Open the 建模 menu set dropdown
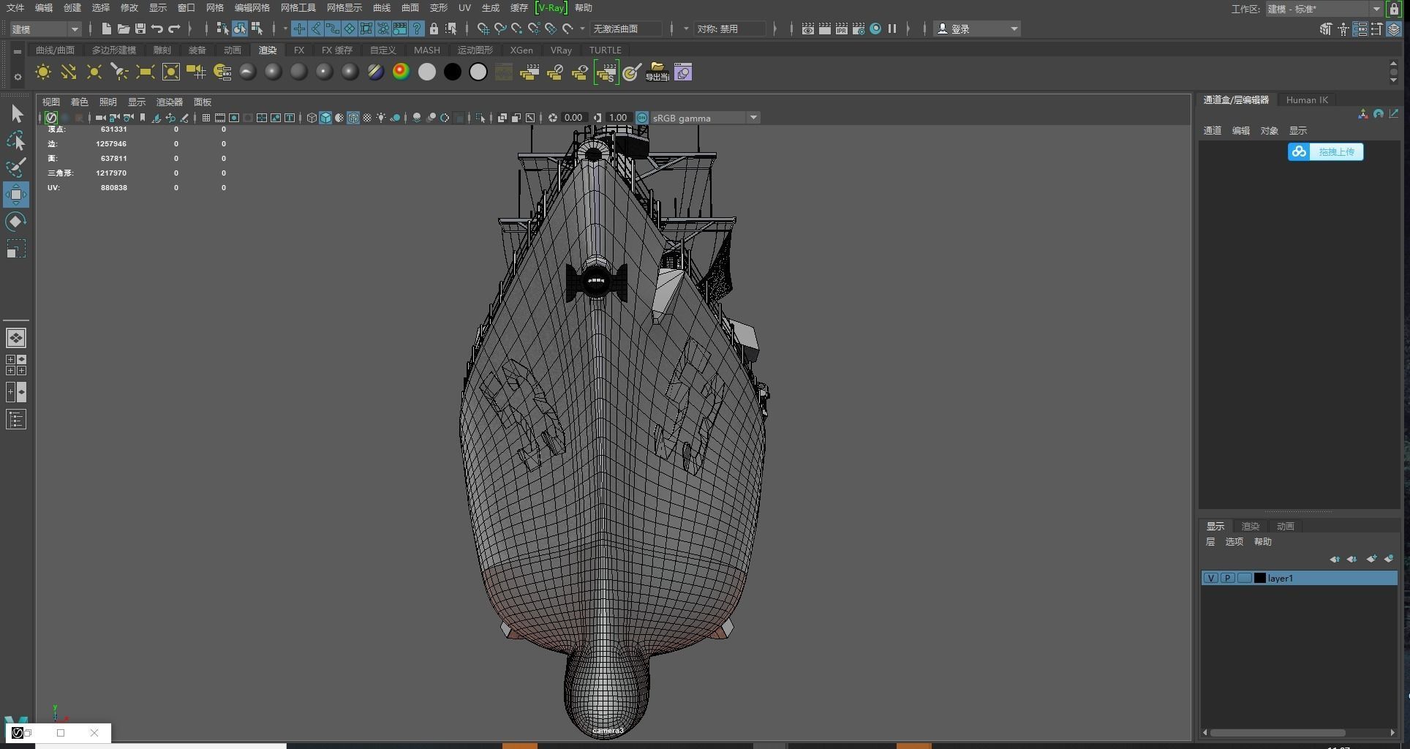1410x749 pixels. click(45, 29)
